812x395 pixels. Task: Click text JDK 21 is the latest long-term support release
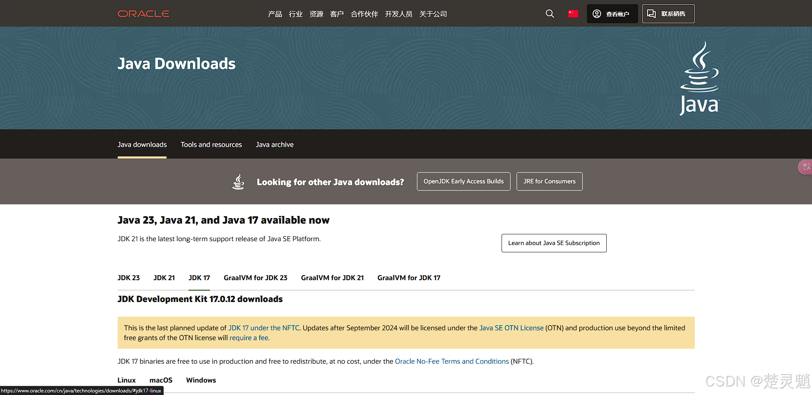click(219, 239)
